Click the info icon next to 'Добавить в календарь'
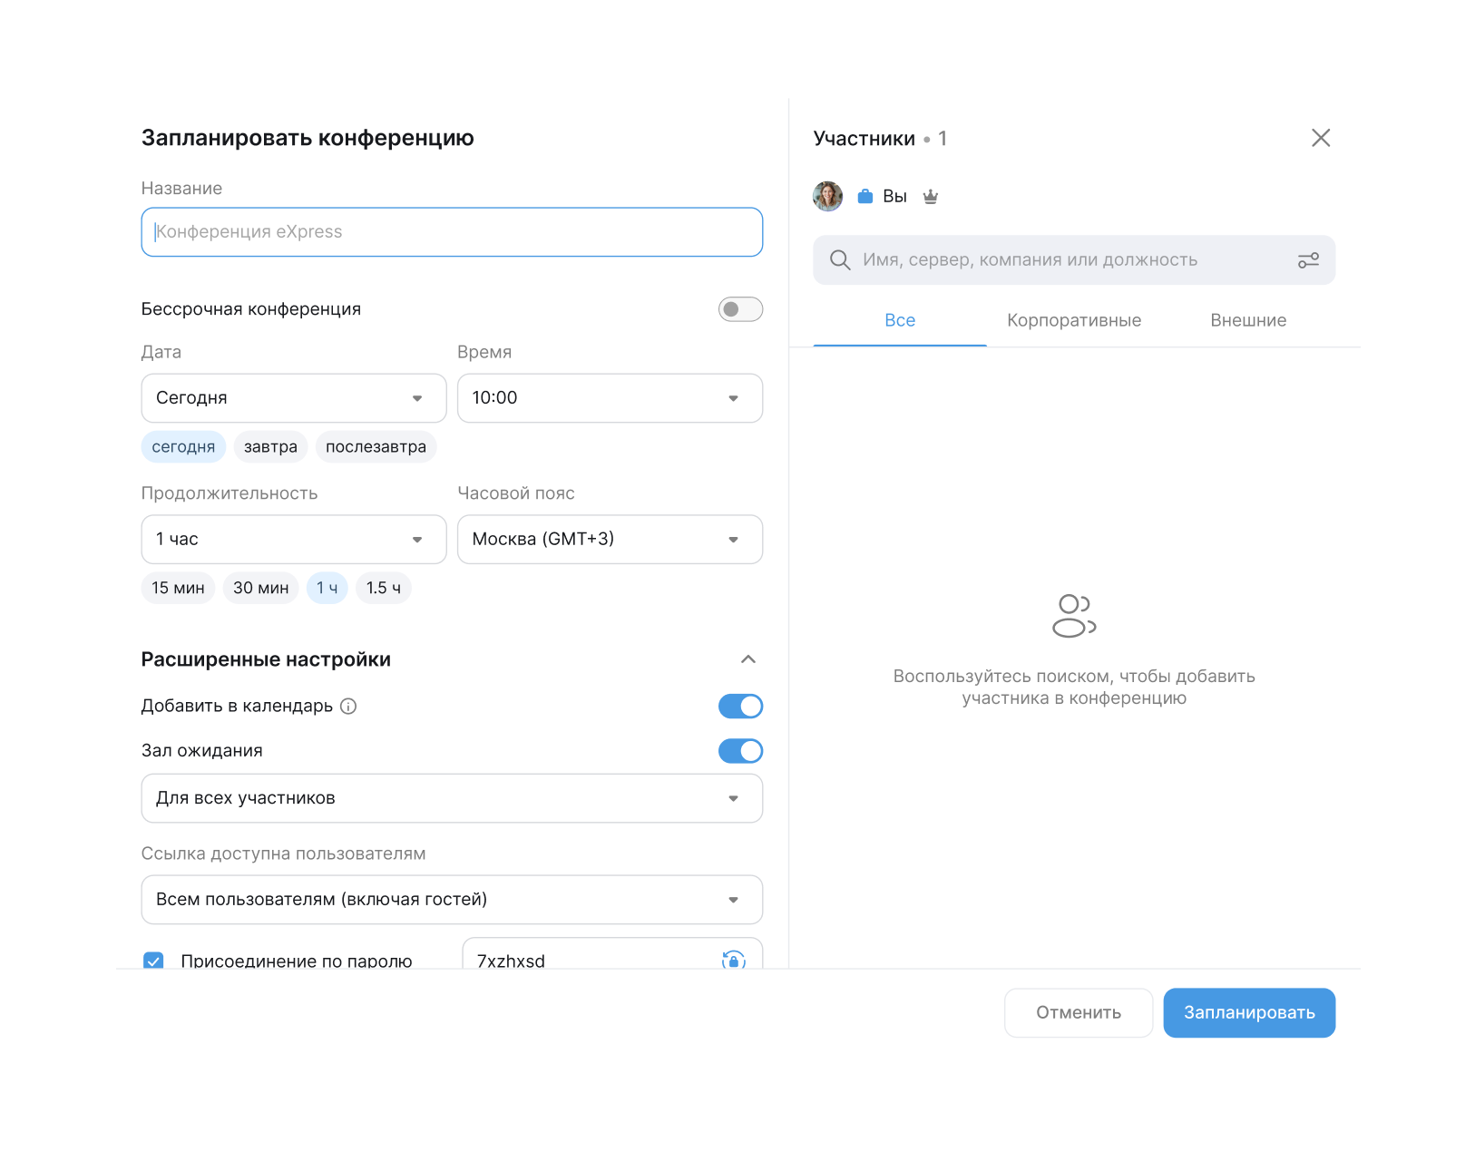 point(348,707)
